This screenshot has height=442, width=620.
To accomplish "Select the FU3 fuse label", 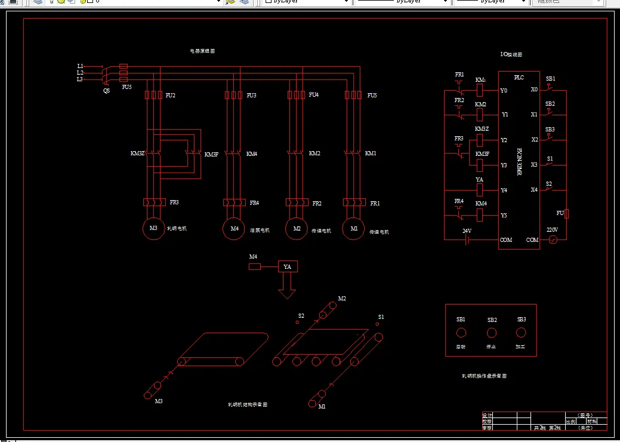I will point(251,96).
